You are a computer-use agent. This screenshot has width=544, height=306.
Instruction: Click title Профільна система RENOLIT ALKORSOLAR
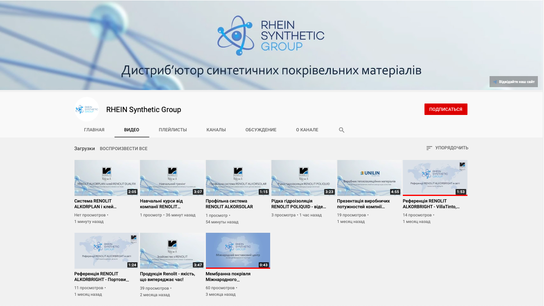(229, 204)
